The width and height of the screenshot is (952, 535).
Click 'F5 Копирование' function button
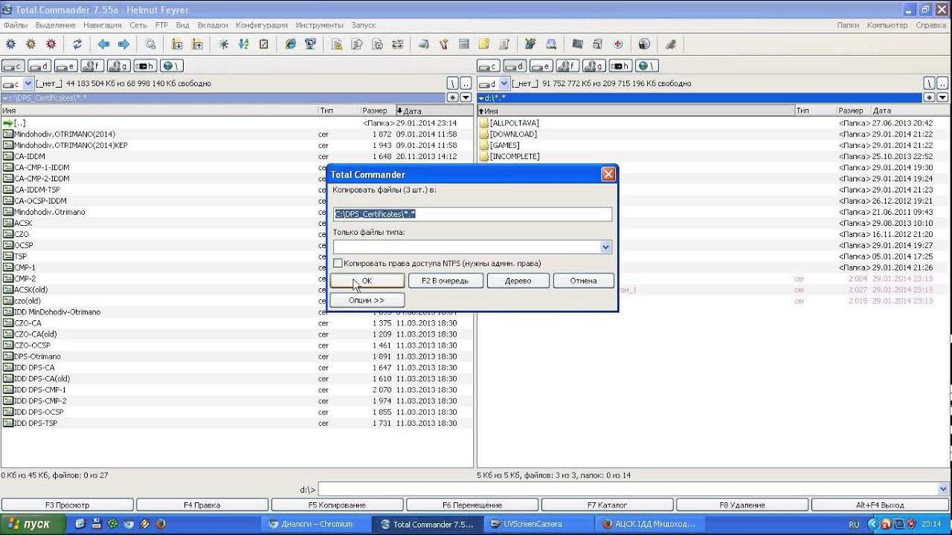tap(337, 505)
